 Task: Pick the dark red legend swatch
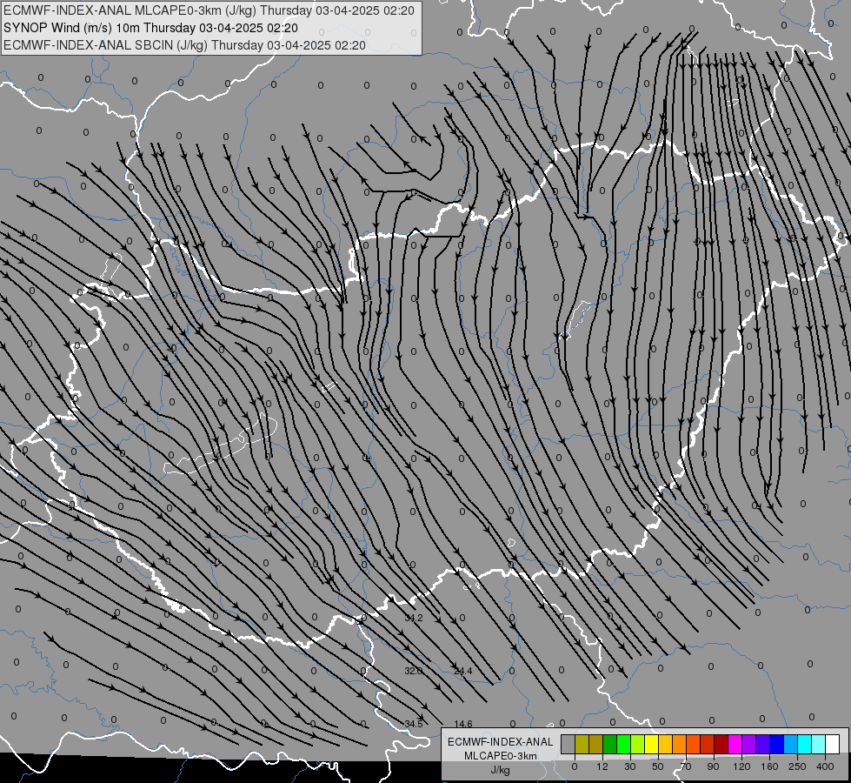click(x=721, y=744)
